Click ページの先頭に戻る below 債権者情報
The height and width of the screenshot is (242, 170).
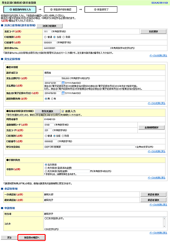[156, 151]
